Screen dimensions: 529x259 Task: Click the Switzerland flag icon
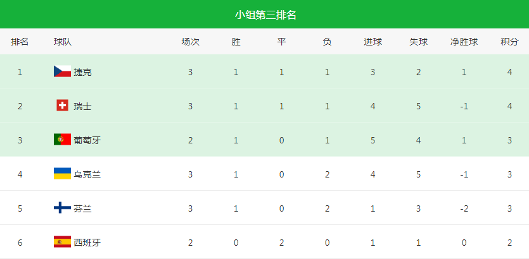coord(62,105)
